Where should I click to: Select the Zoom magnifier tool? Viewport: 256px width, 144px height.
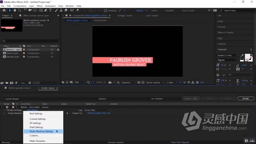(x=20, y=10)
